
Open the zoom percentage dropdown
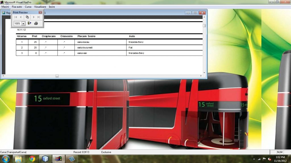click(23, 24)
